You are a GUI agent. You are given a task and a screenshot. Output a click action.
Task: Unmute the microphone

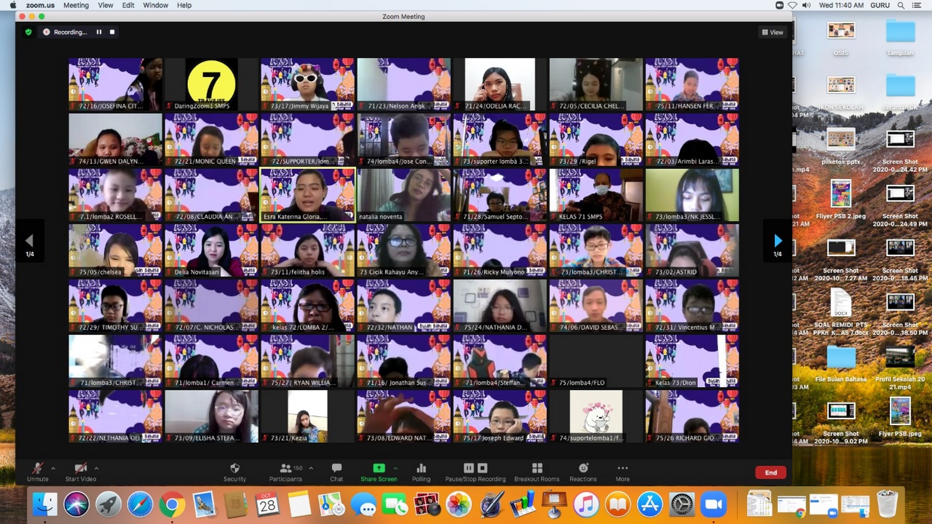[37, 468]
